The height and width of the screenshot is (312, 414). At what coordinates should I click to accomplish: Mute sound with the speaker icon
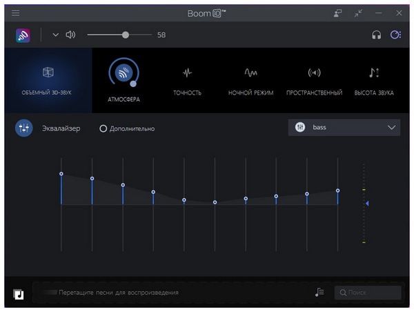tap(70, 35)
